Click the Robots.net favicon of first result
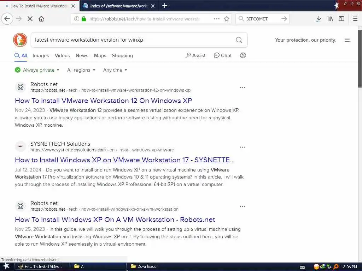 [x=21, y=88]
